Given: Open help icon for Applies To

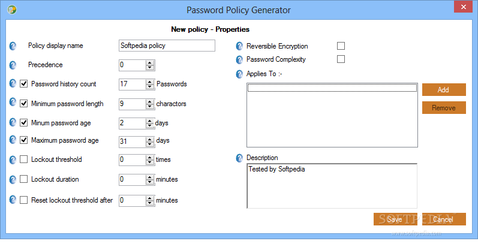Looking at the screenshot, I should [239, 74].
